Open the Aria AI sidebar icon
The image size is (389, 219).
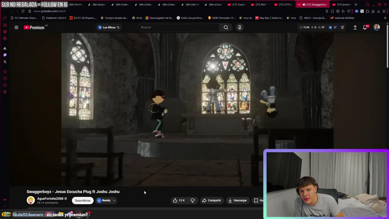coord(5,48)
